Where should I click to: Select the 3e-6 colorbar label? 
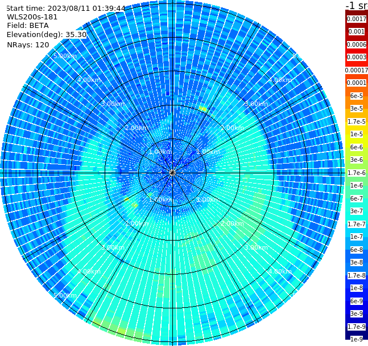tap(357, 160)
